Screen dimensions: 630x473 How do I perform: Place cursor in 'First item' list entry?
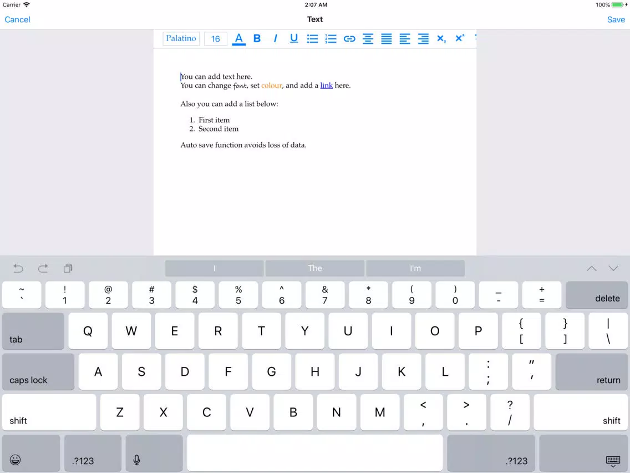click(214, 120)
